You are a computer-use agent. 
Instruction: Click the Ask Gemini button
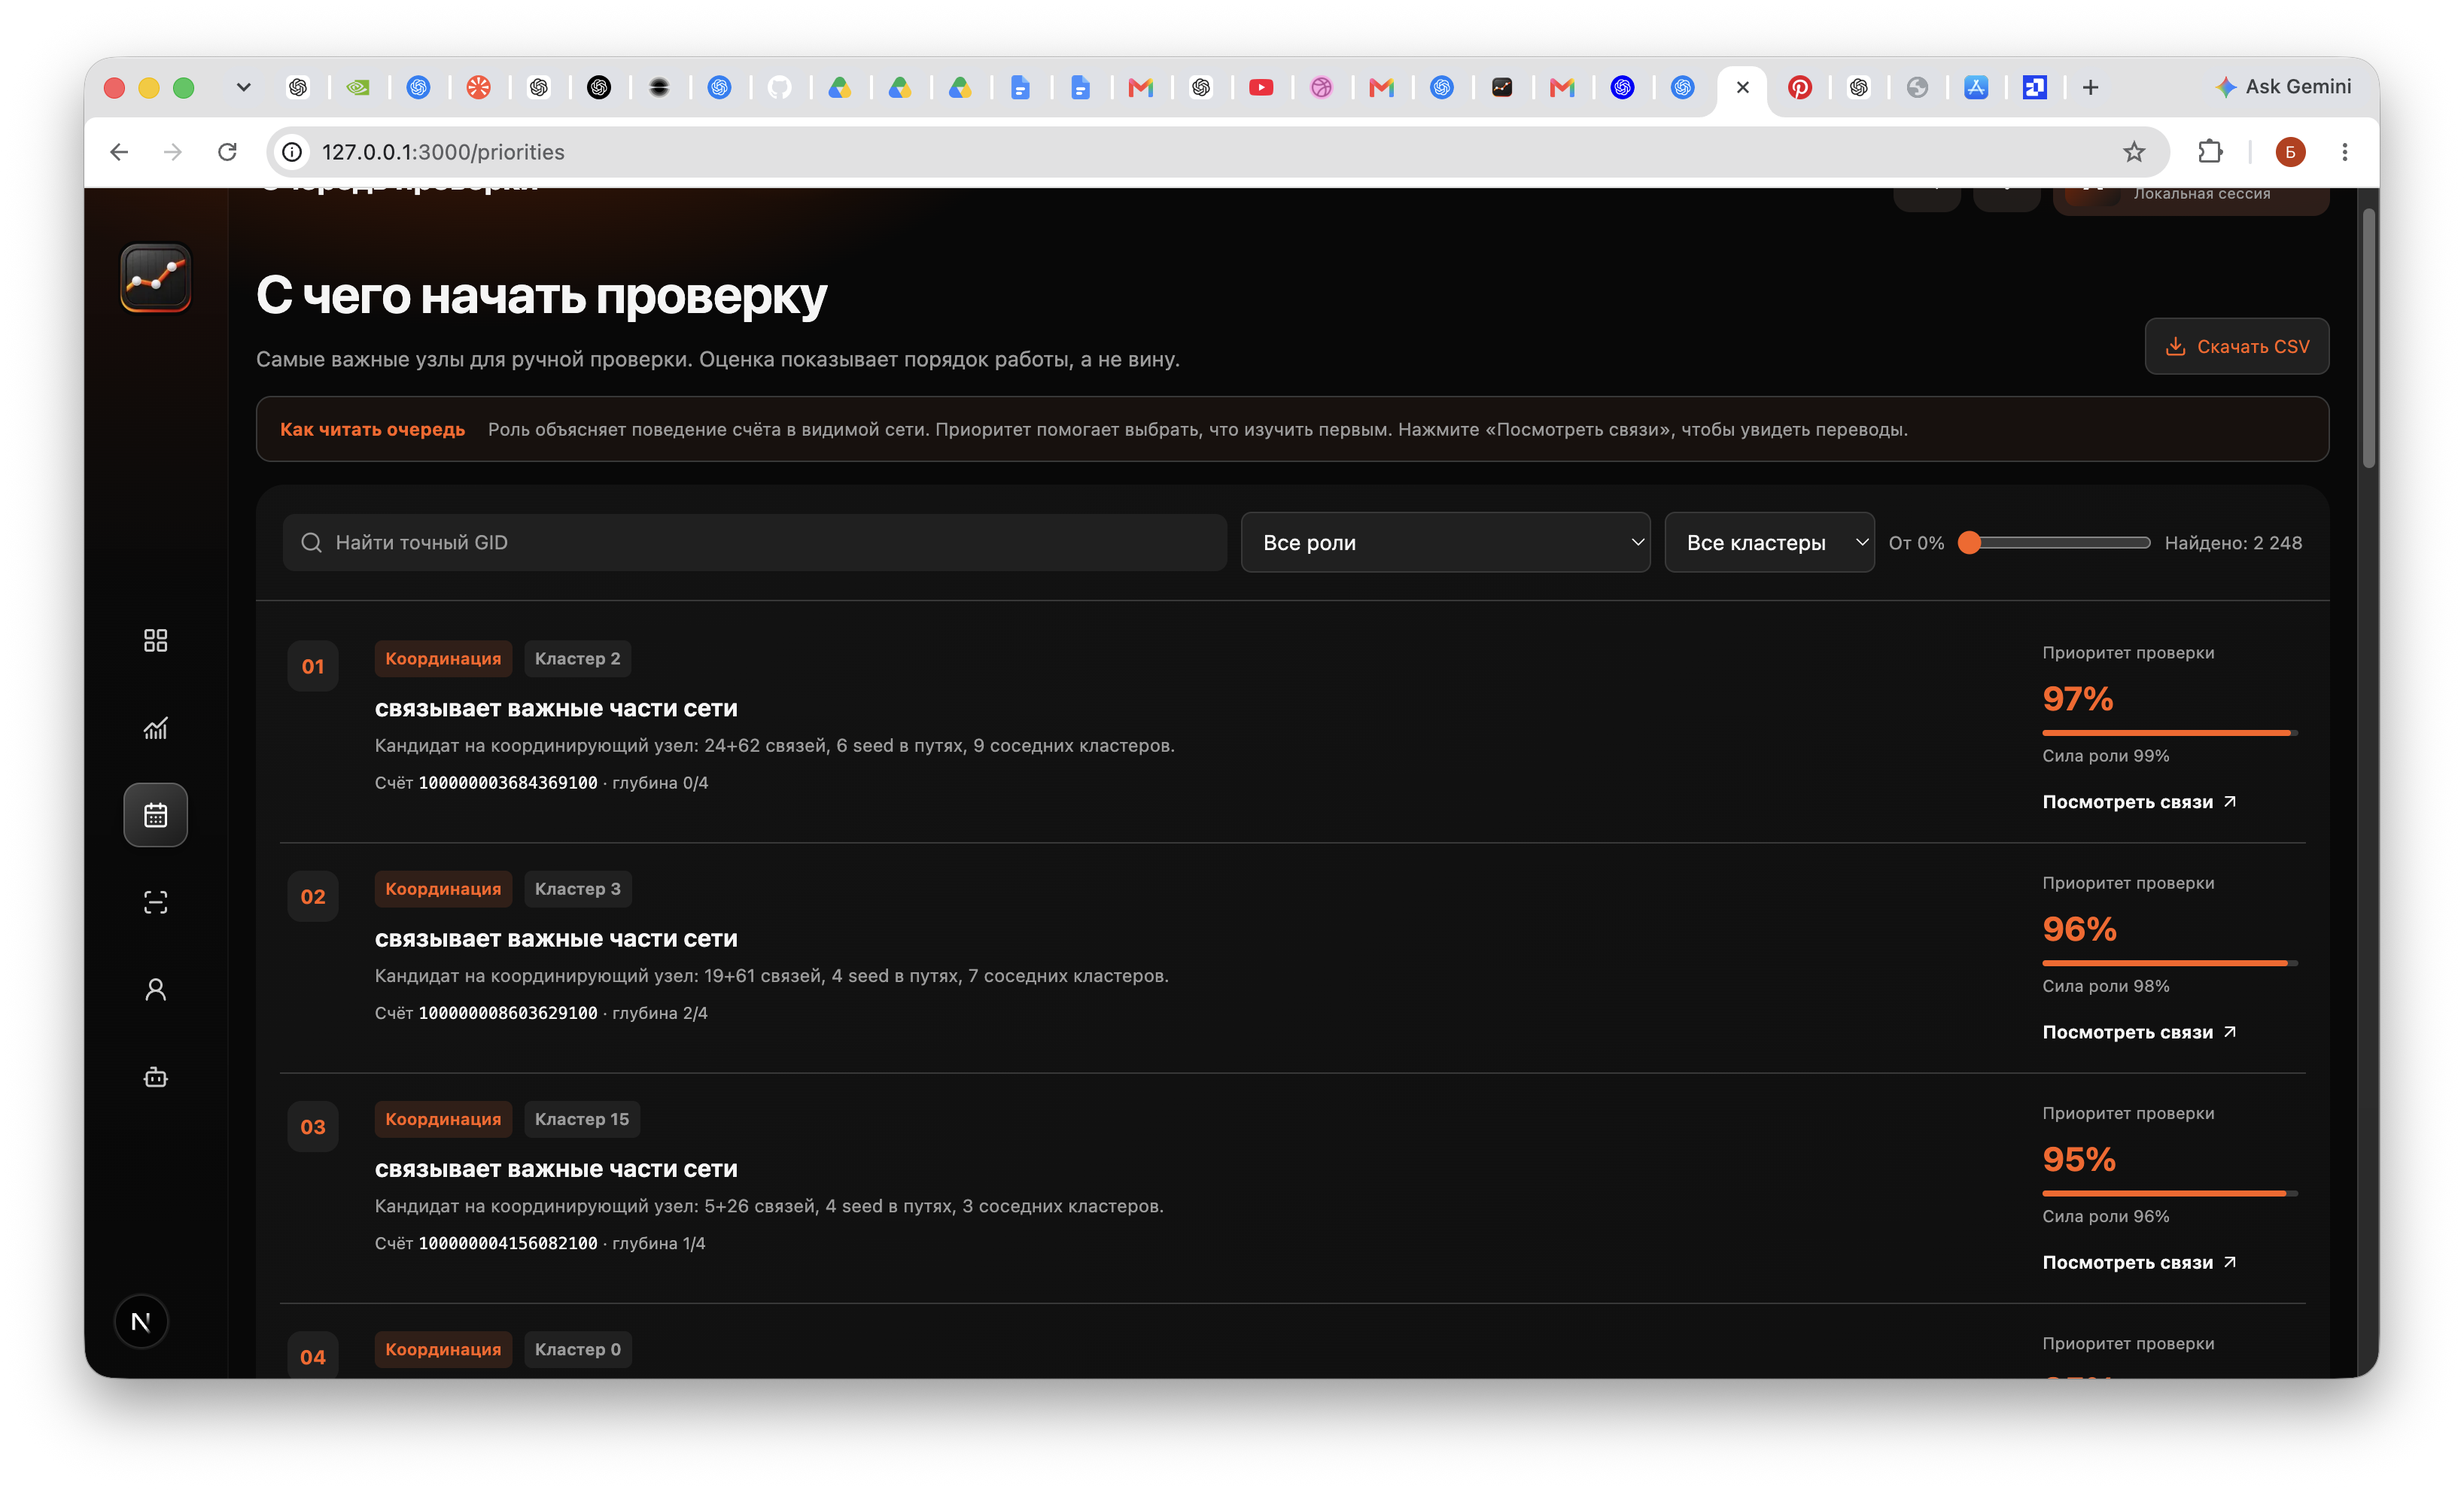pos(2283,87)
